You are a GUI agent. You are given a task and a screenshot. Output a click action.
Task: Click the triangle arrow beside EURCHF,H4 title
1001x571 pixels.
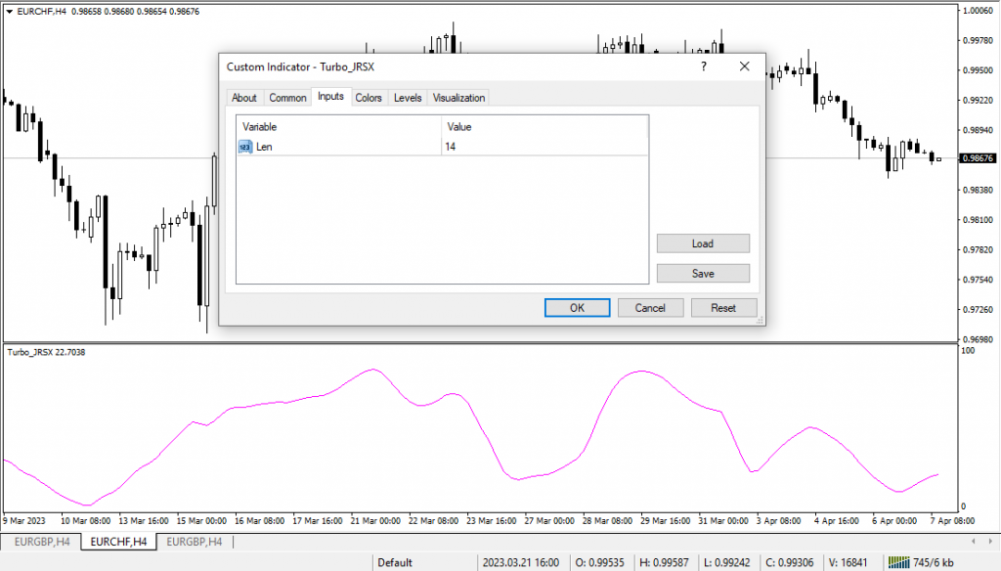coord(10,11)
